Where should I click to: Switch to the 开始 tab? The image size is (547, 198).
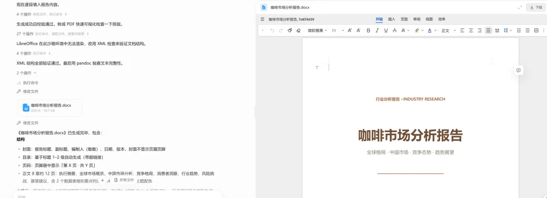click(x=379, y=19)
